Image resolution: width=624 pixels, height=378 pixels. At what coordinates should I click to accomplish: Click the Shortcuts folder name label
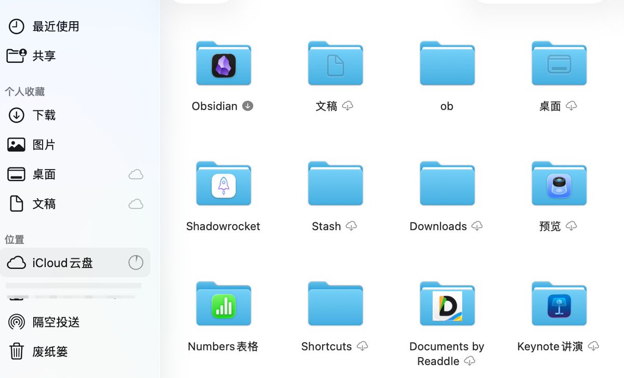click(x=327, y=346)
